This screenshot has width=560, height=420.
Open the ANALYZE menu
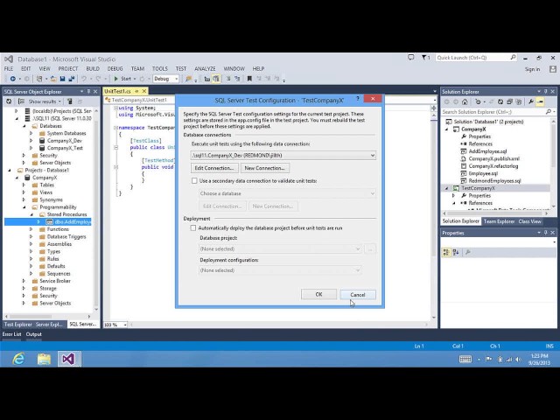click(205, 68)
